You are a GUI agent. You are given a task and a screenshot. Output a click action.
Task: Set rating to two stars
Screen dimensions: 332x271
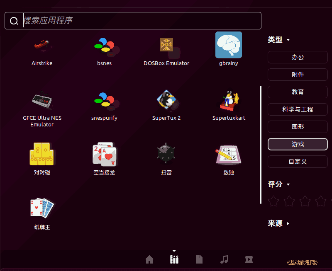tap(289, 201)
